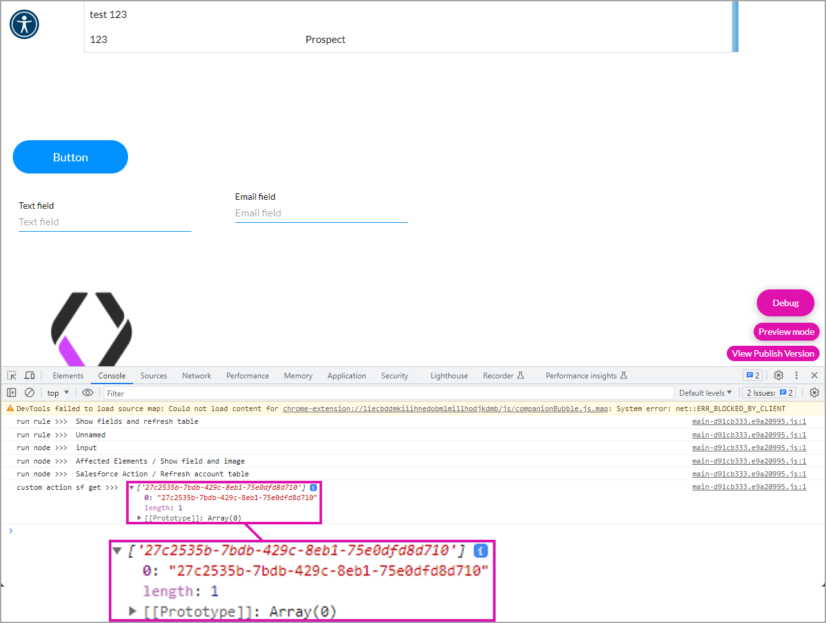Switch to the Memory tab
Image resolution: width=826 pixels, height=623 pixels.
coord(298,376)
